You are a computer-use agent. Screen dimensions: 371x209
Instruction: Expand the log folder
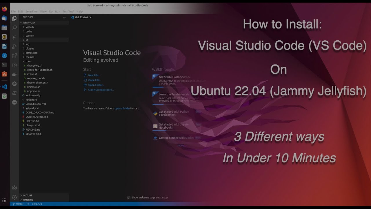click(x=44, y=44)
